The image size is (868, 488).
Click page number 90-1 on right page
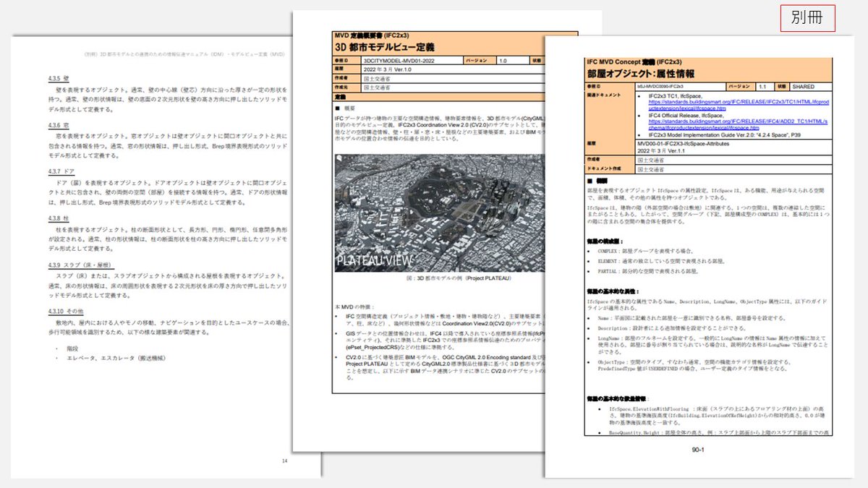point(698,449)
